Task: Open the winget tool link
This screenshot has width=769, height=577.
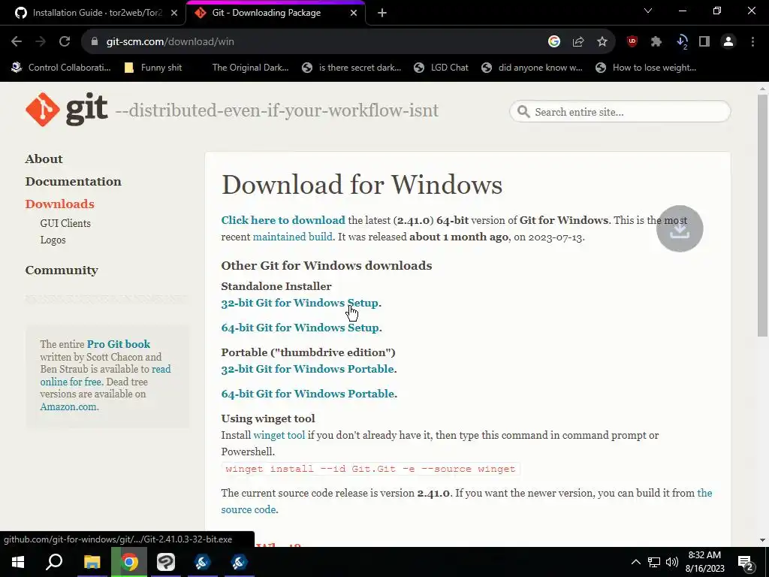Action: click(279, 435)
